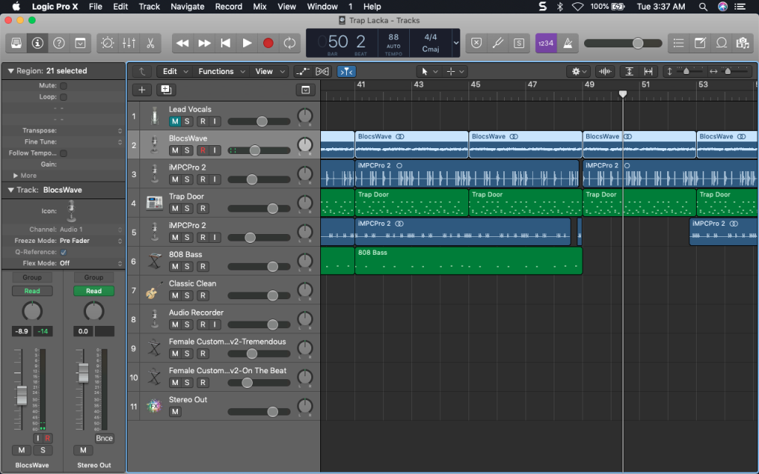Add a new track with plus button
Image resolution: width=759 pixels, height=474 pixels.
(x=142, y=90)
